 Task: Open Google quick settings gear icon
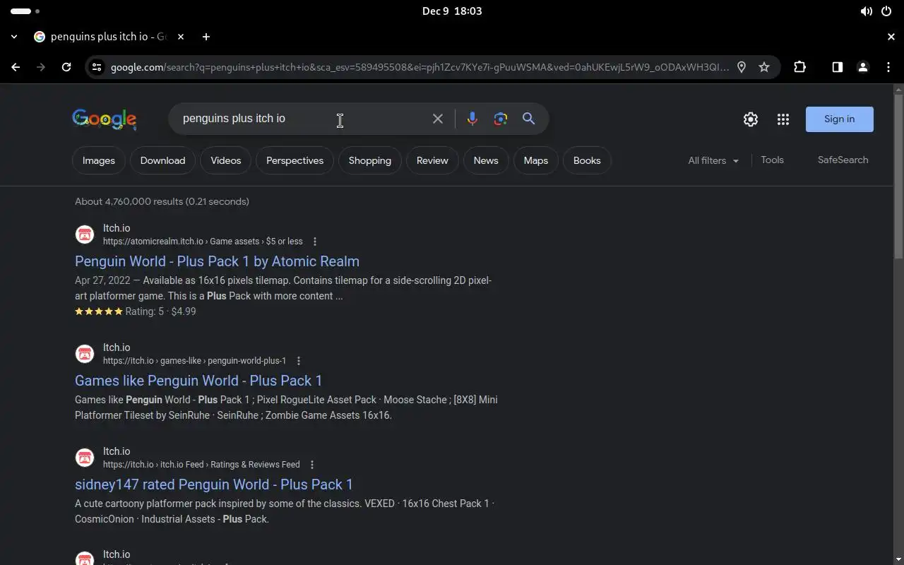point(751,119)
